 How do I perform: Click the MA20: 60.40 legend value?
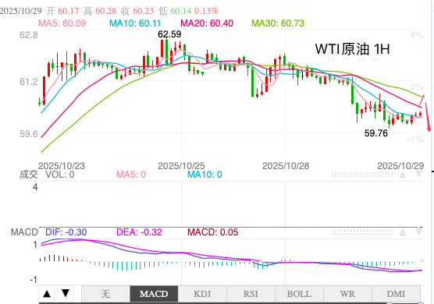207,23
